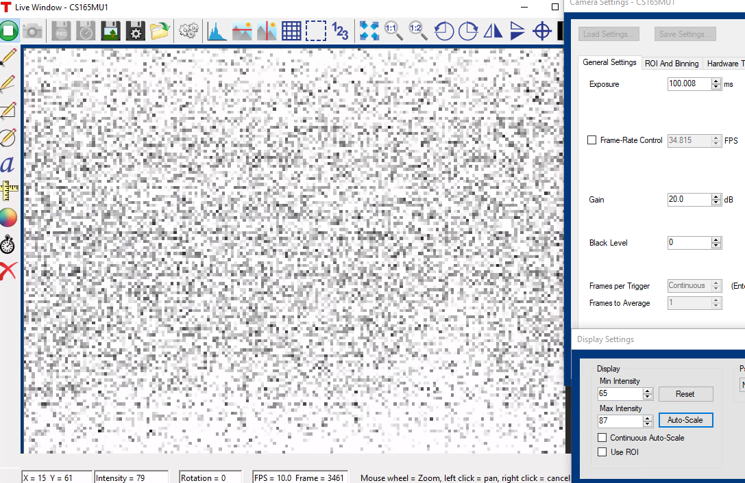Click the Frames to Average field
The width and height of the screenshot is (745, 483).
click(689, 302)
